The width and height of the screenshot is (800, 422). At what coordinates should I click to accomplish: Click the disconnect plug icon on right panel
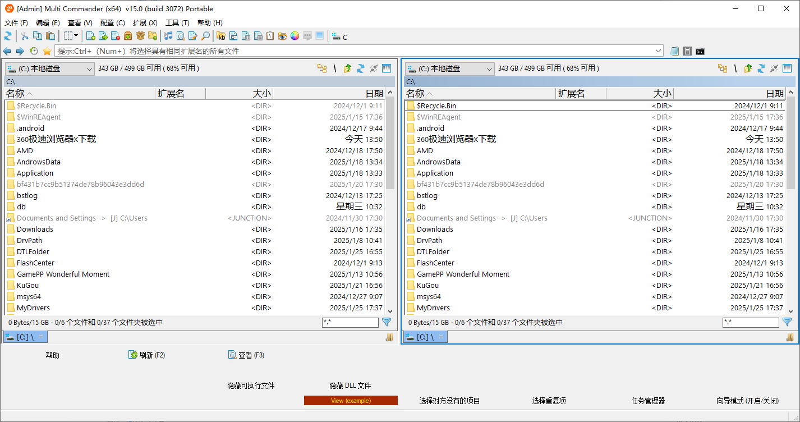pos(774,68)
